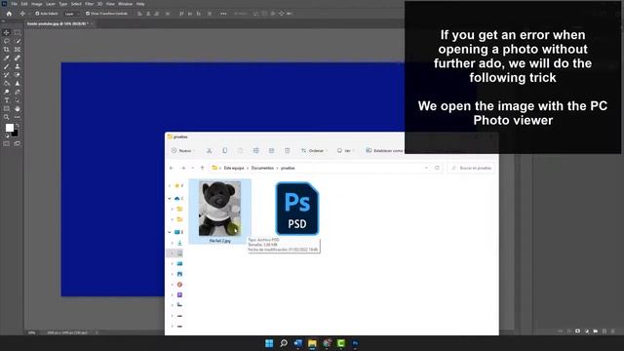This screenshot has height=351, width=624.
Task: Open the Layer menu in Photoshop
Action: tap(51, 4)
